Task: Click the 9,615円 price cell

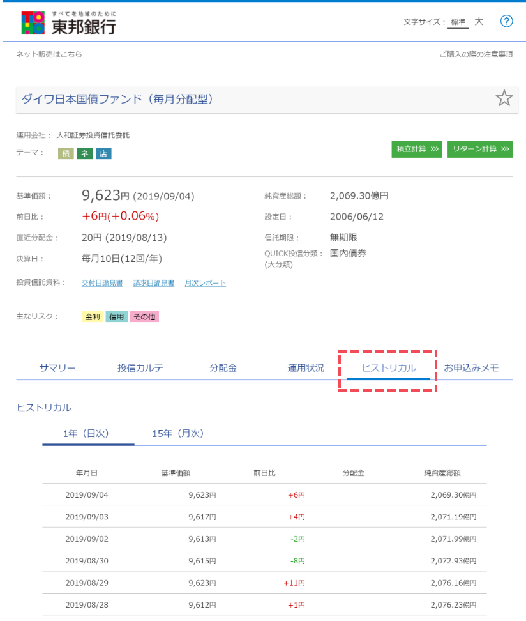Action: point(202,561)
